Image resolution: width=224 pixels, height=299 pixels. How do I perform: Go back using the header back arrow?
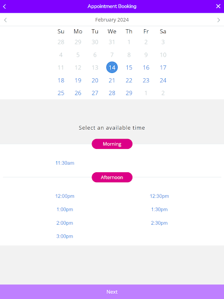5,6
